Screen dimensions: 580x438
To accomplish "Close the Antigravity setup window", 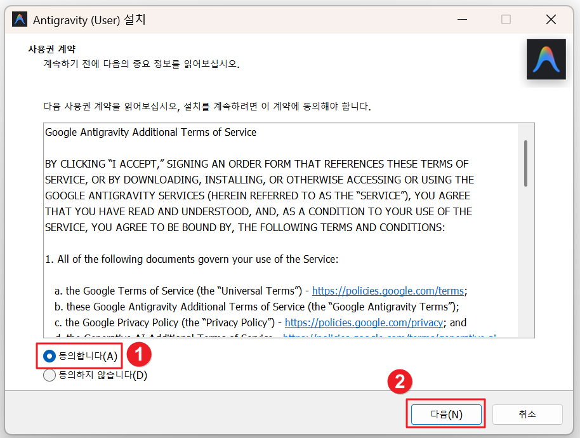I will point(551,19).
